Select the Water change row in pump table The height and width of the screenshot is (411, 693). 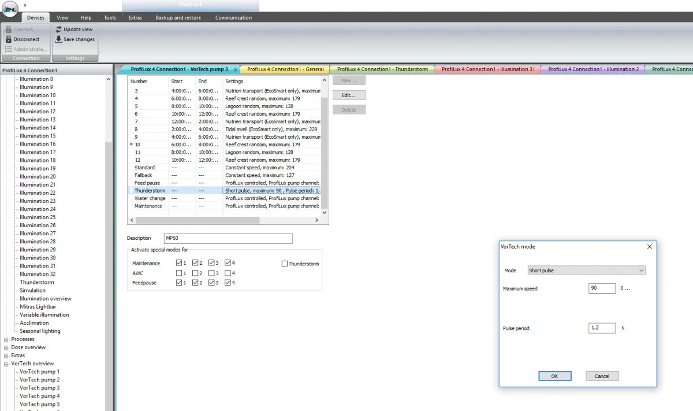click(224, 198)
